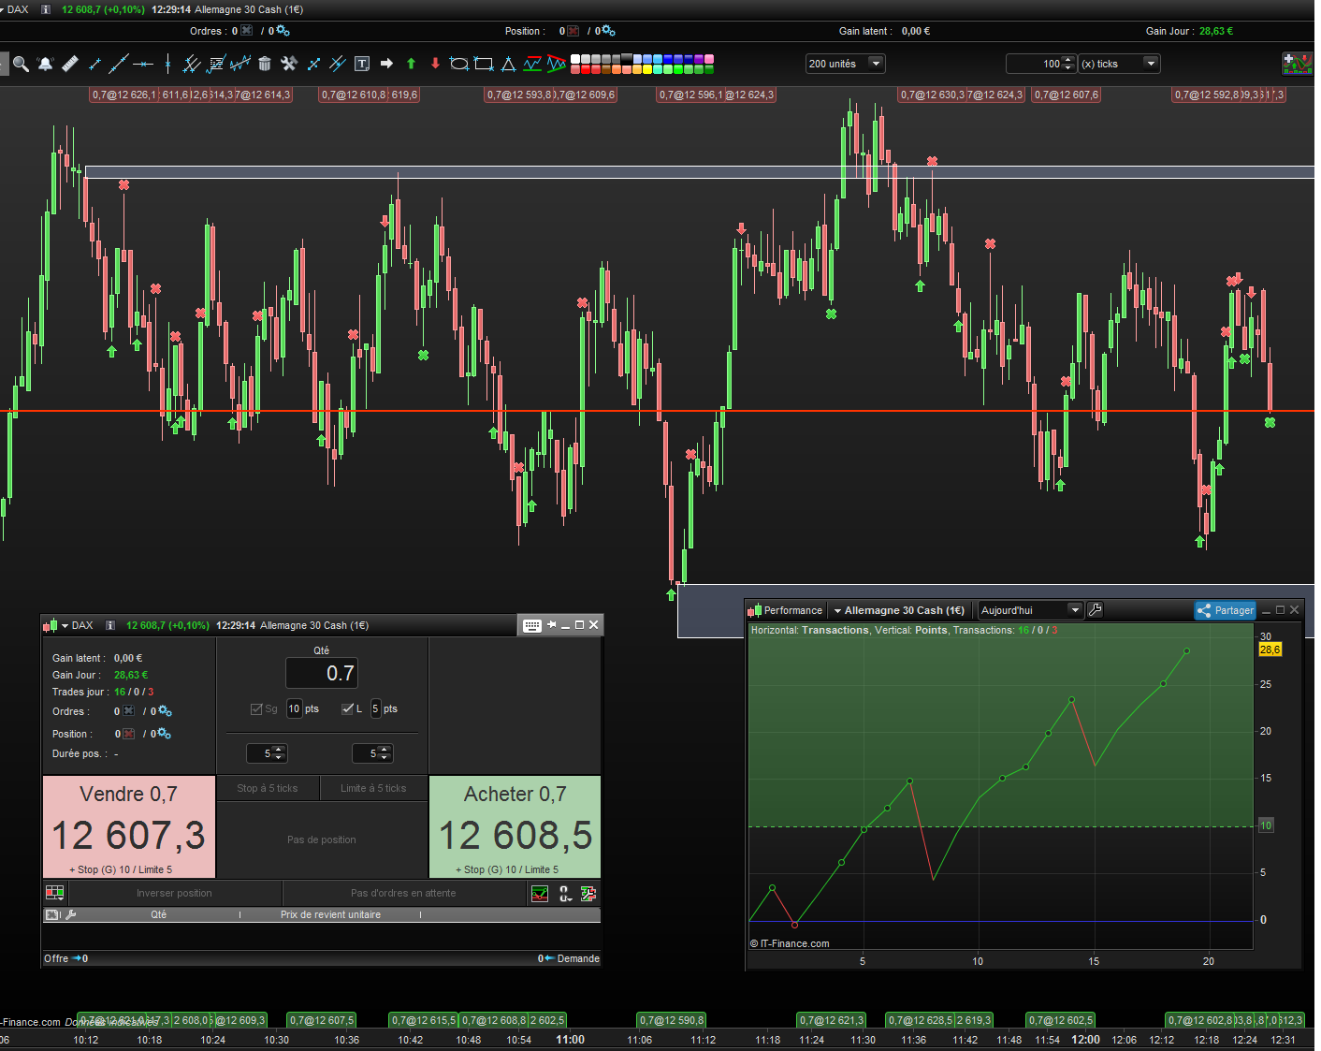The width and height of the screenshot is (1321, 1051).
Task: Open Performance panel wrench settings
Action: tap(1096, 610)
